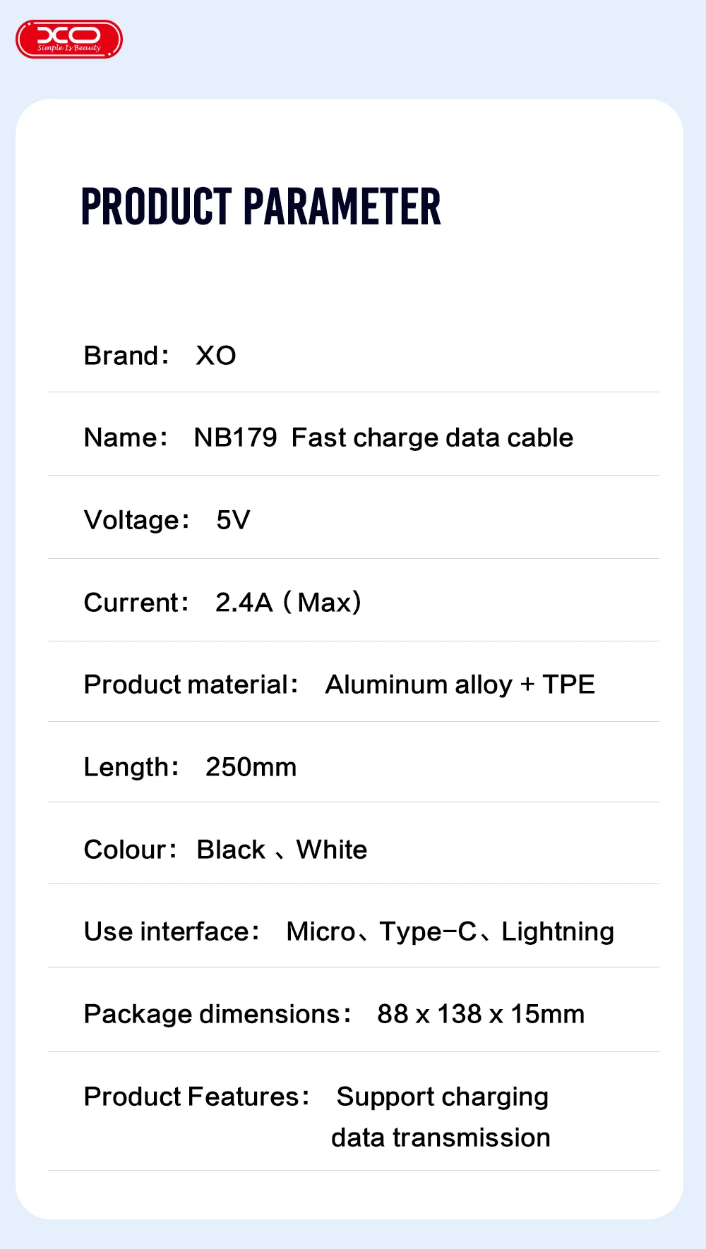
Task: Click the 250mm length value
Action: tap(251, 767)
